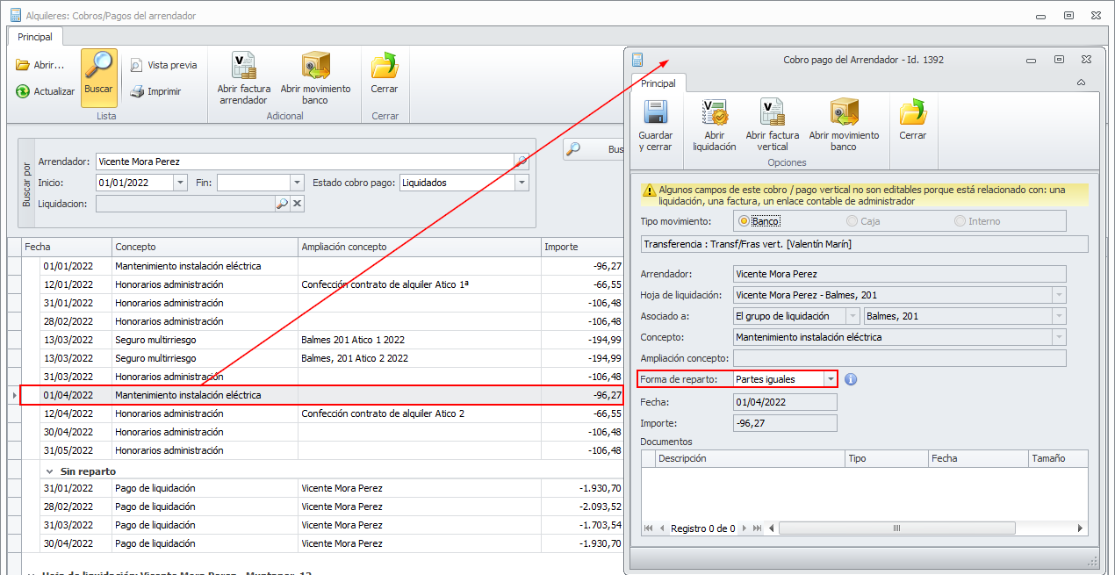Open the Inicio date dropdown
1115x575 pixels.
pos(181,183)
